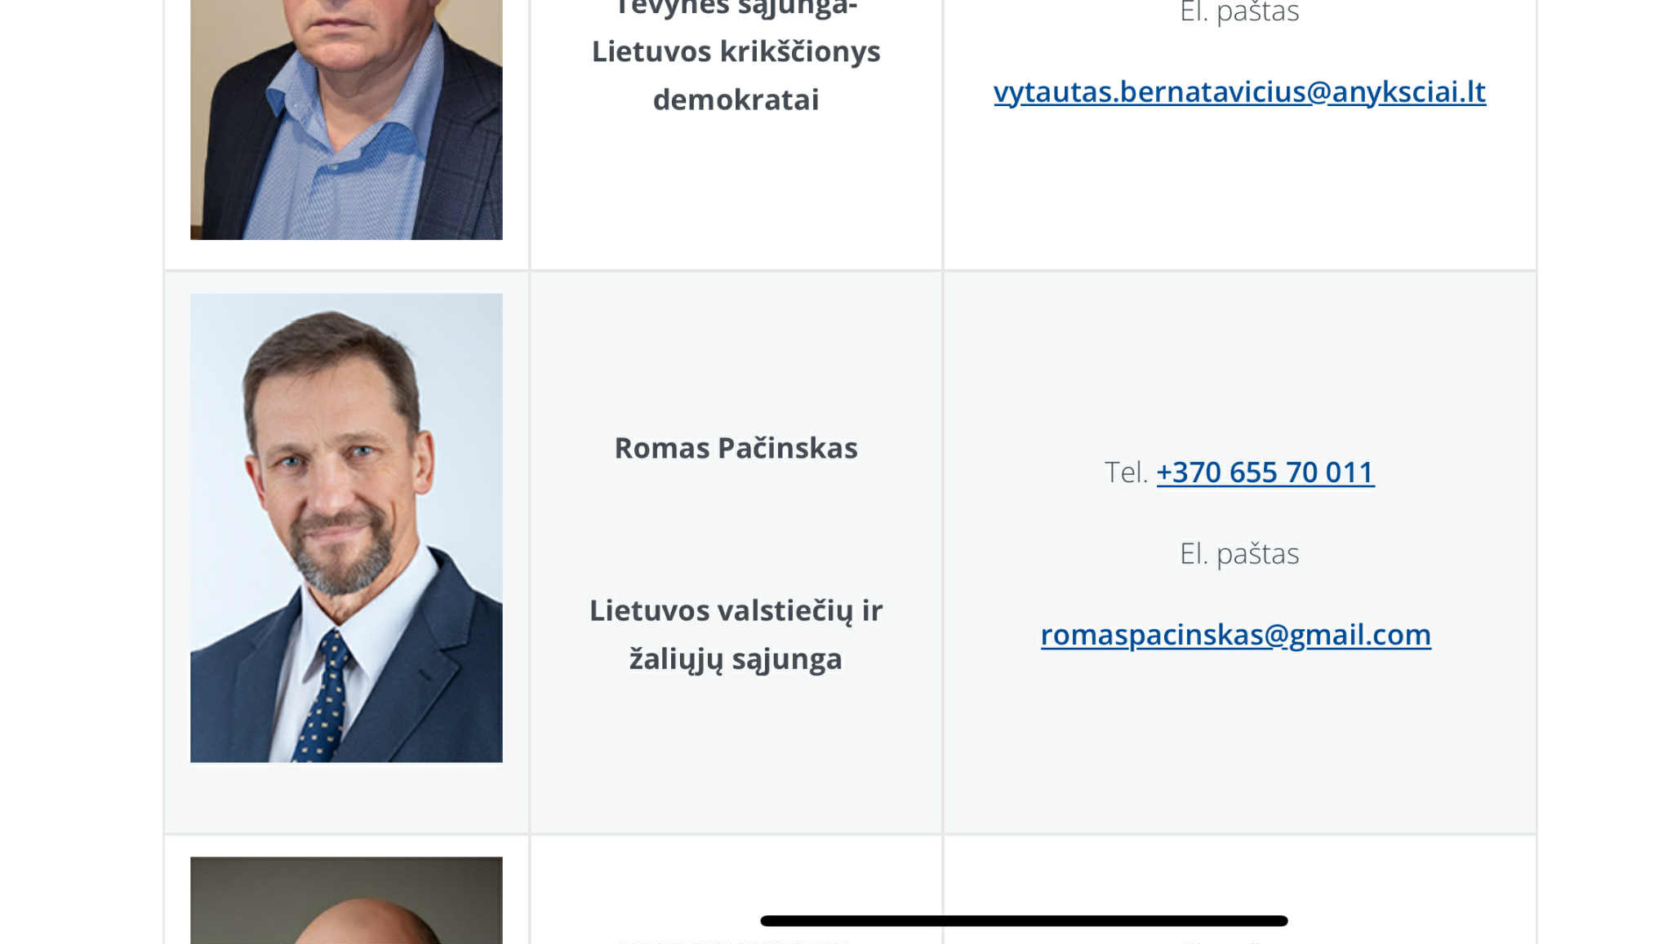Open vytautas.bernatavicius@anyksciai.lt email link

coord(1239,91)
